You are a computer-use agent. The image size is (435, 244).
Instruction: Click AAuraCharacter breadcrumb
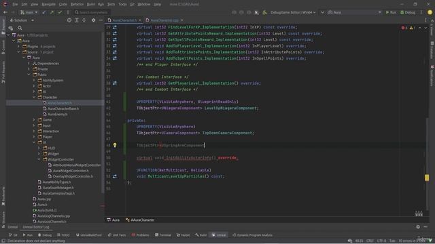(x=140, y=220)
